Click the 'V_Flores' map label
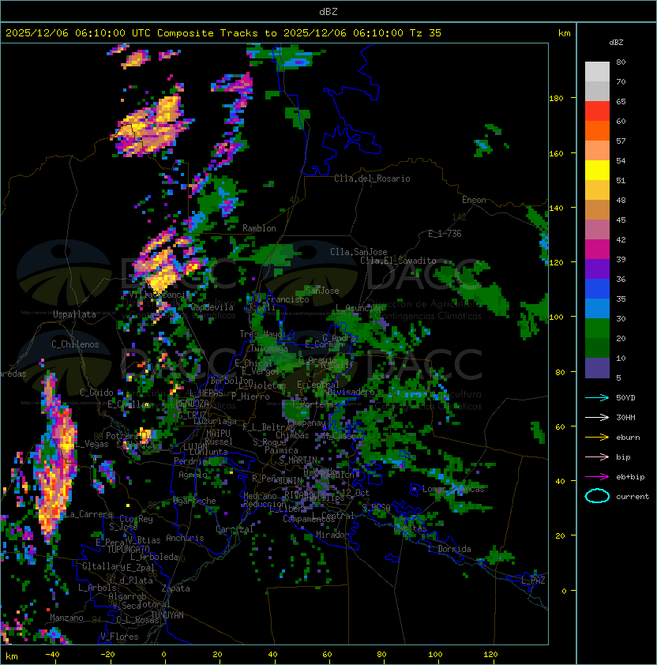 (119, 636)
